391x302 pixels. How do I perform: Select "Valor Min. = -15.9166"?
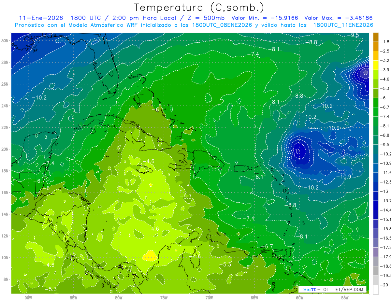[x=265, y=18]
